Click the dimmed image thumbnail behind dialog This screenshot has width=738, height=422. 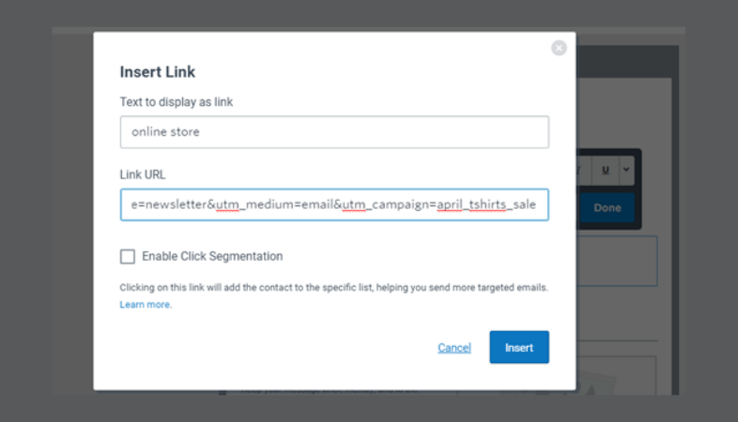point(617,375)
